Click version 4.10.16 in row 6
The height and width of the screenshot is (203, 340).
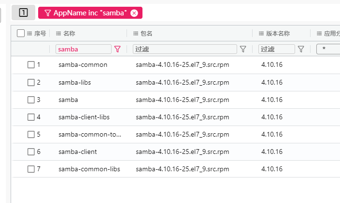coord(272,152)
